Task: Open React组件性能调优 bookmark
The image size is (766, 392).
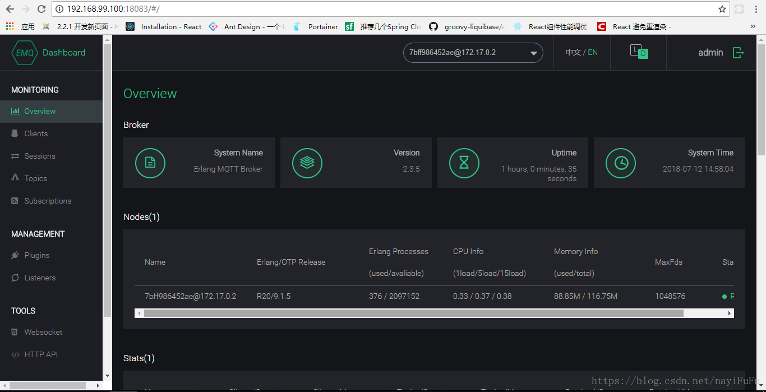Action: tap(551, 26)
